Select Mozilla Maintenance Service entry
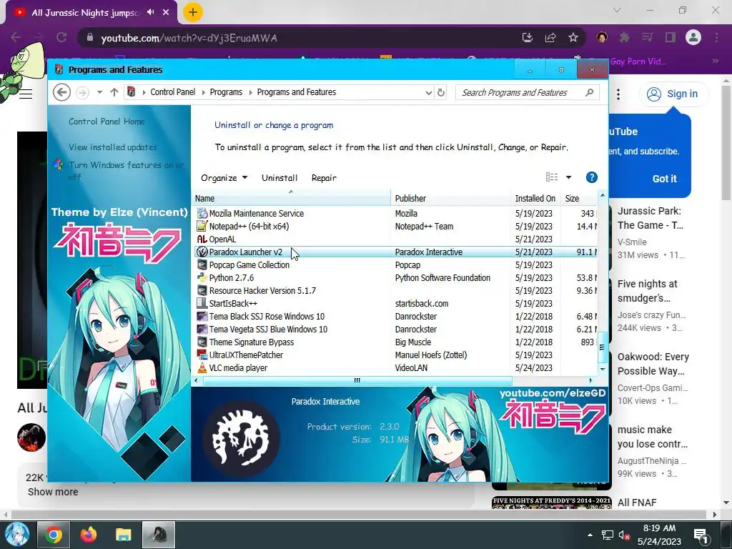The width and height of the screenshot is (732, 549). pyautogui.click(x=395, y=213)
